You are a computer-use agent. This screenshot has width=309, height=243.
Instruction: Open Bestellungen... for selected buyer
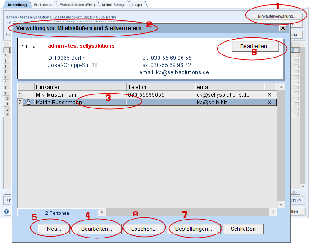tap(194, 229)
